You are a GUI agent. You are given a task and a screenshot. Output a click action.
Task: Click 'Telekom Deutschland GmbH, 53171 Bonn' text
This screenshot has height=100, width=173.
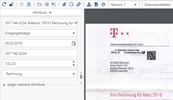[127, 45]
